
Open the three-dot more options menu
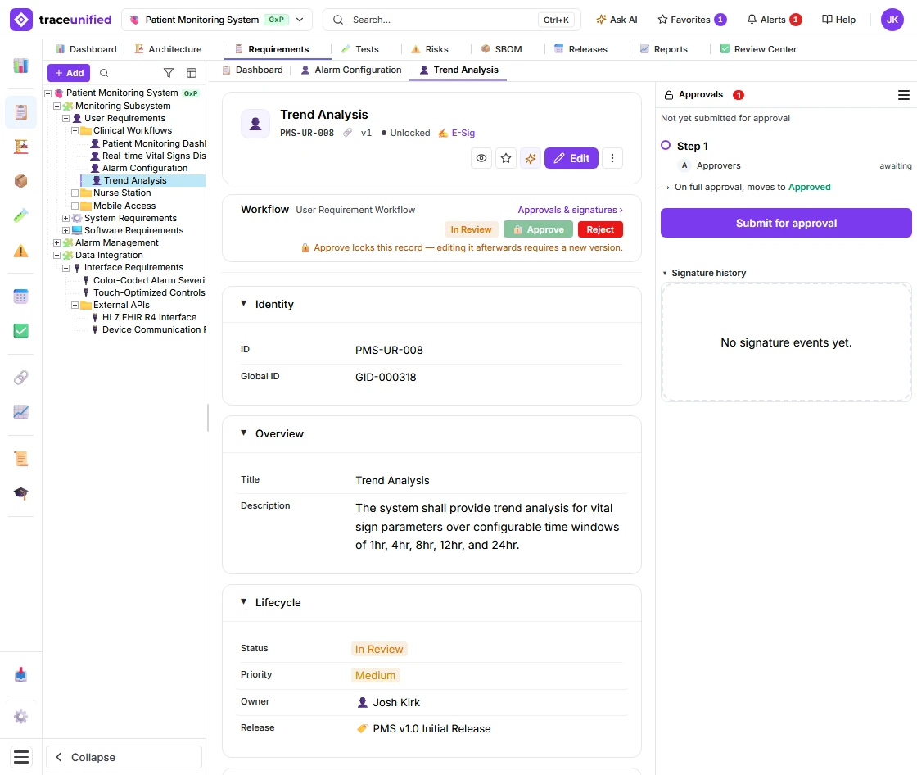click(x=612, y=158)
